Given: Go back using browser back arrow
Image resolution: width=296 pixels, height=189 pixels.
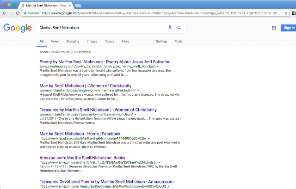Looking at the screenshot, I should click(4, 13).
